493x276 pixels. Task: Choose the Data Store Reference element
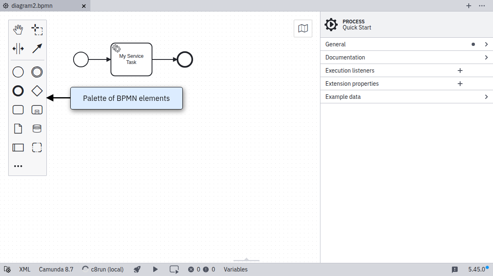point(37,129)
